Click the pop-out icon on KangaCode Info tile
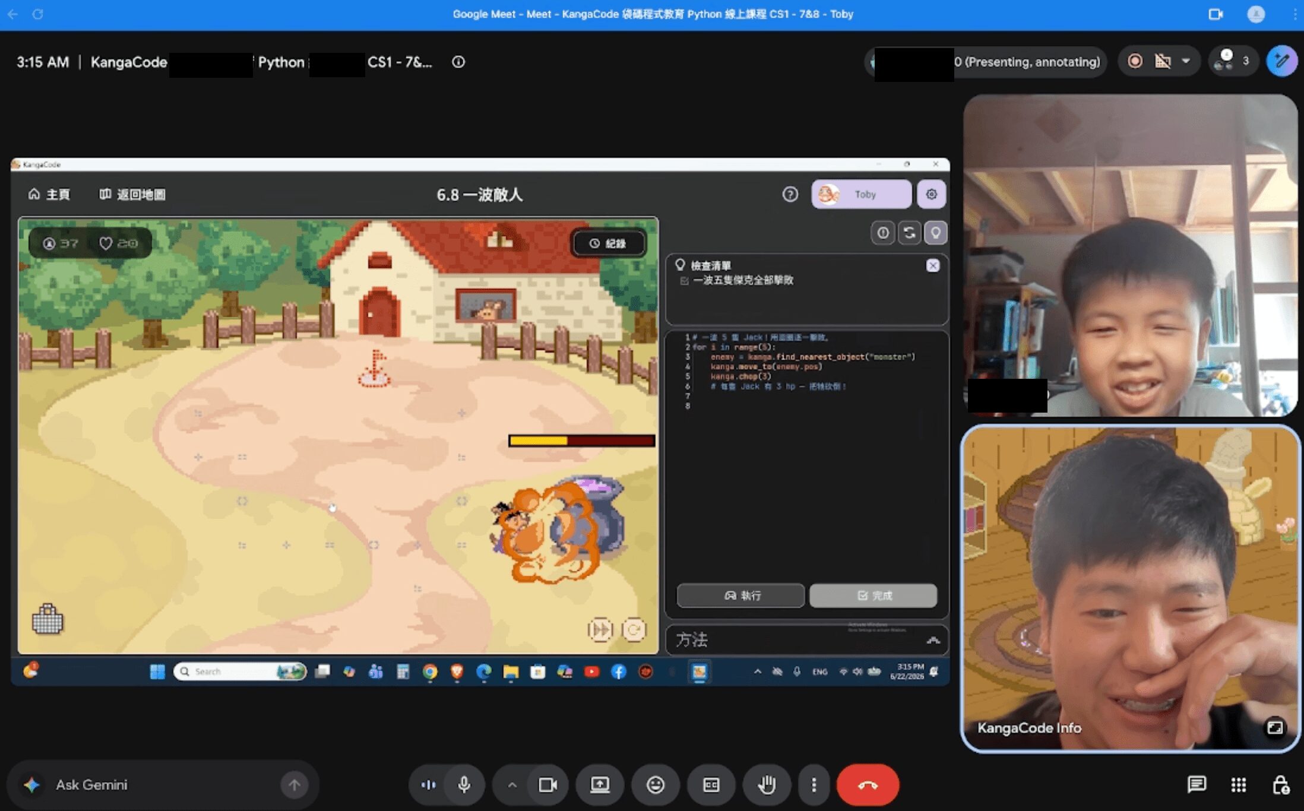Screen dimensions: 1304x811 1275,728
